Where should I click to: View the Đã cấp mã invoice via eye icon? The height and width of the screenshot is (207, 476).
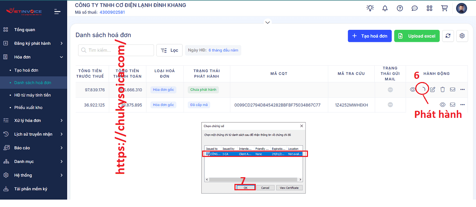pos(443,105)
